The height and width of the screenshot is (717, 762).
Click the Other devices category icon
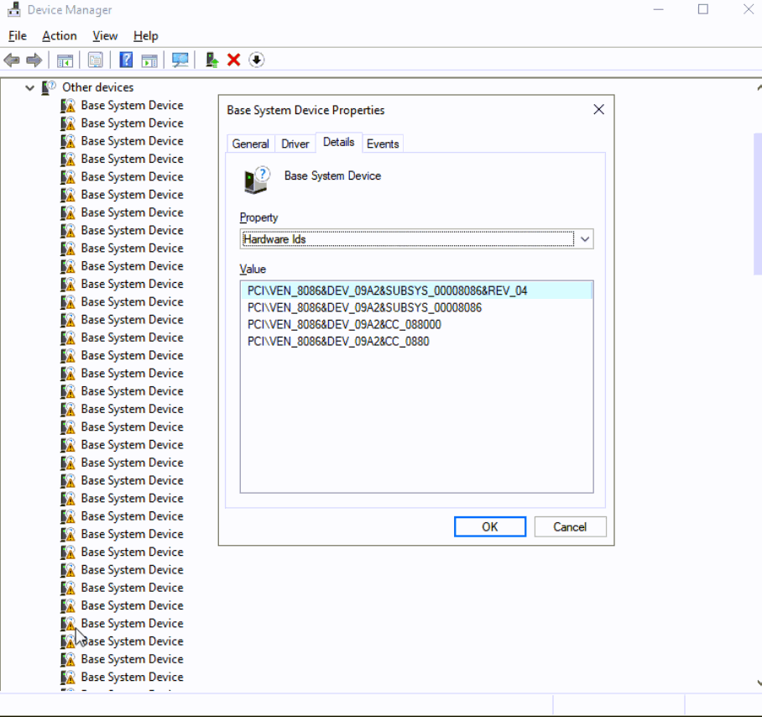click(49, 87)
